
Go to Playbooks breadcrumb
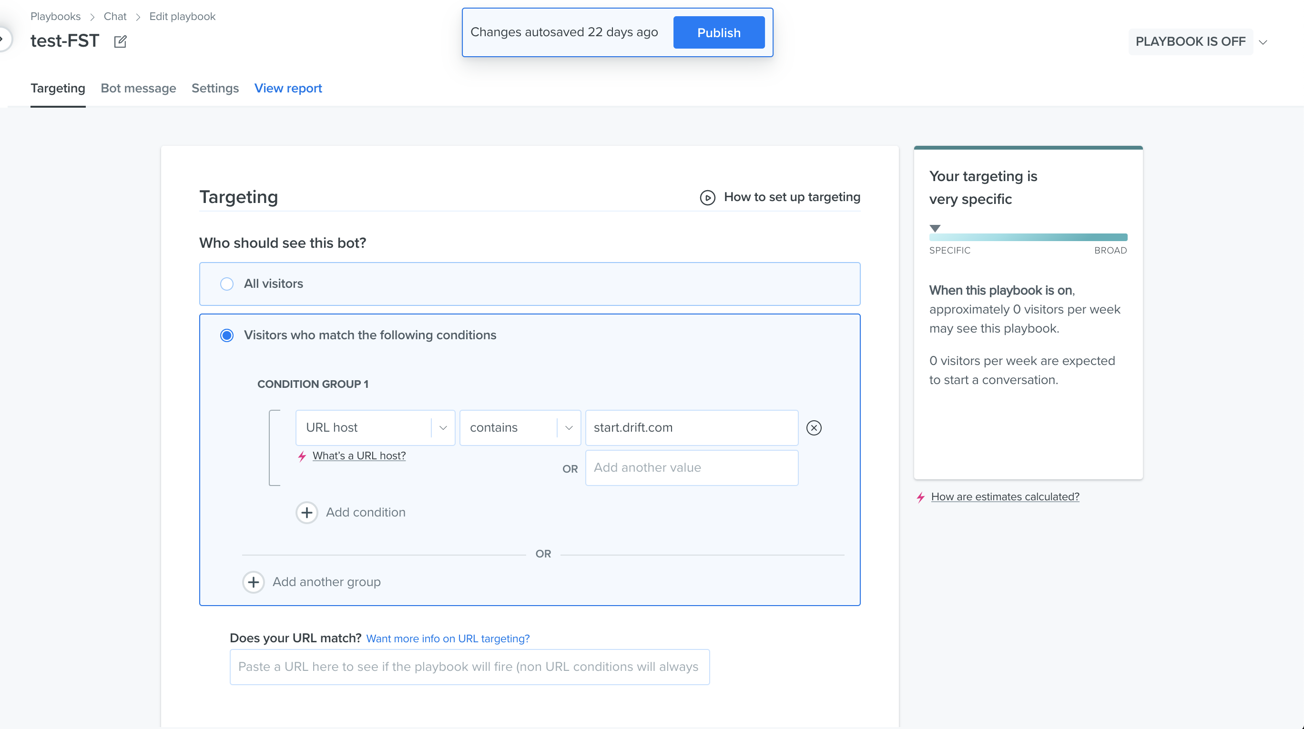pos(56,16)
